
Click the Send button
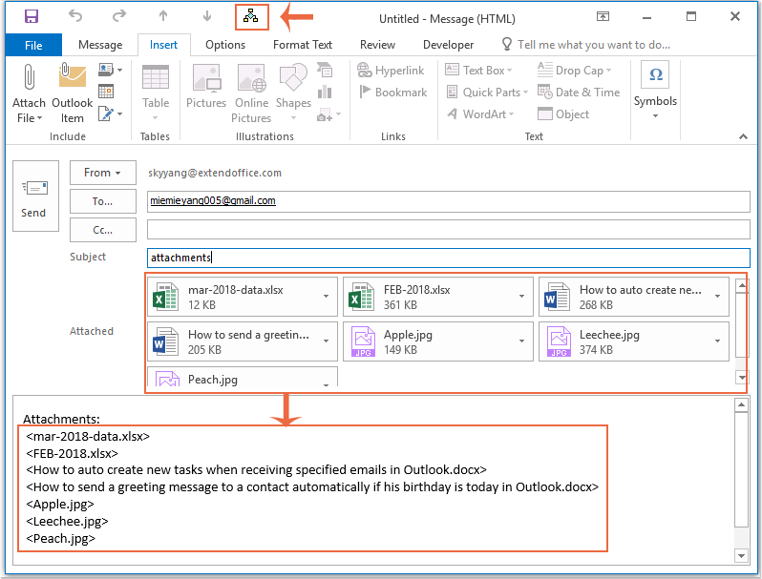pos(35,196)
